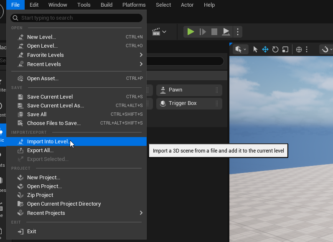The height and width of the screenshot is (242, 333).
Task: Open play options three-dot menu
Action: [238, 32]
